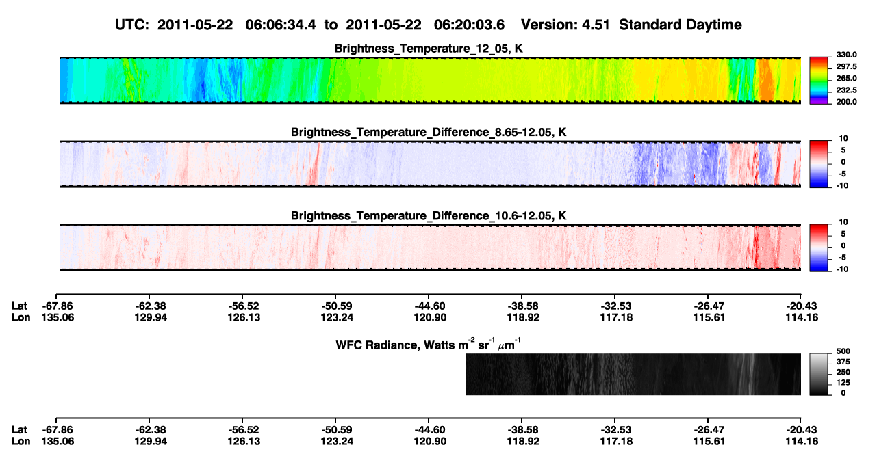Click the "Standard Daytime" text in header

point(681,25)
